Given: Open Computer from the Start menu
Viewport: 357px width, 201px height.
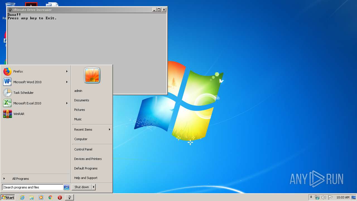Looking at the screenshot, I should (92, 139).
